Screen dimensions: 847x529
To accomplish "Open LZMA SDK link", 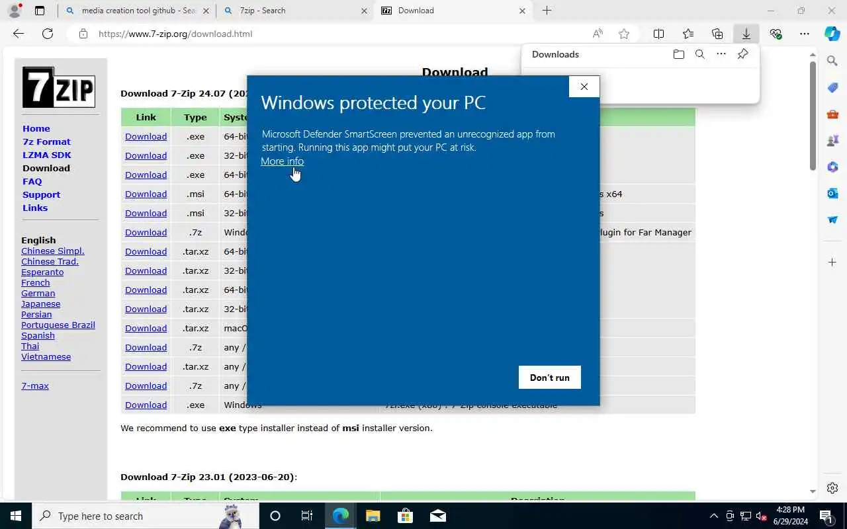I will click(x=47, y=155).
